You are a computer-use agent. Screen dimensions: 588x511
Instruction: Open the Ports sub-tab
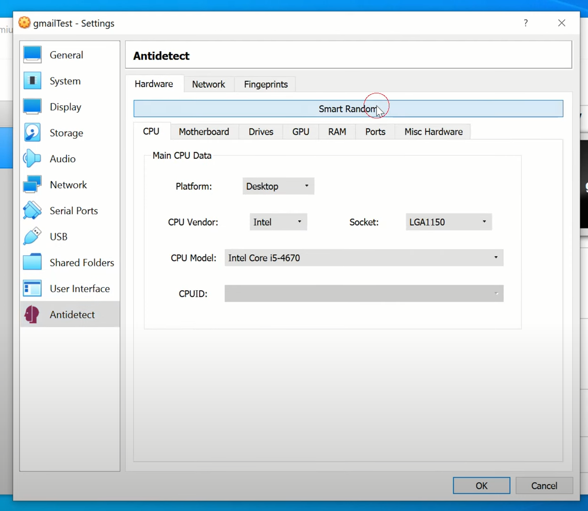375,132
